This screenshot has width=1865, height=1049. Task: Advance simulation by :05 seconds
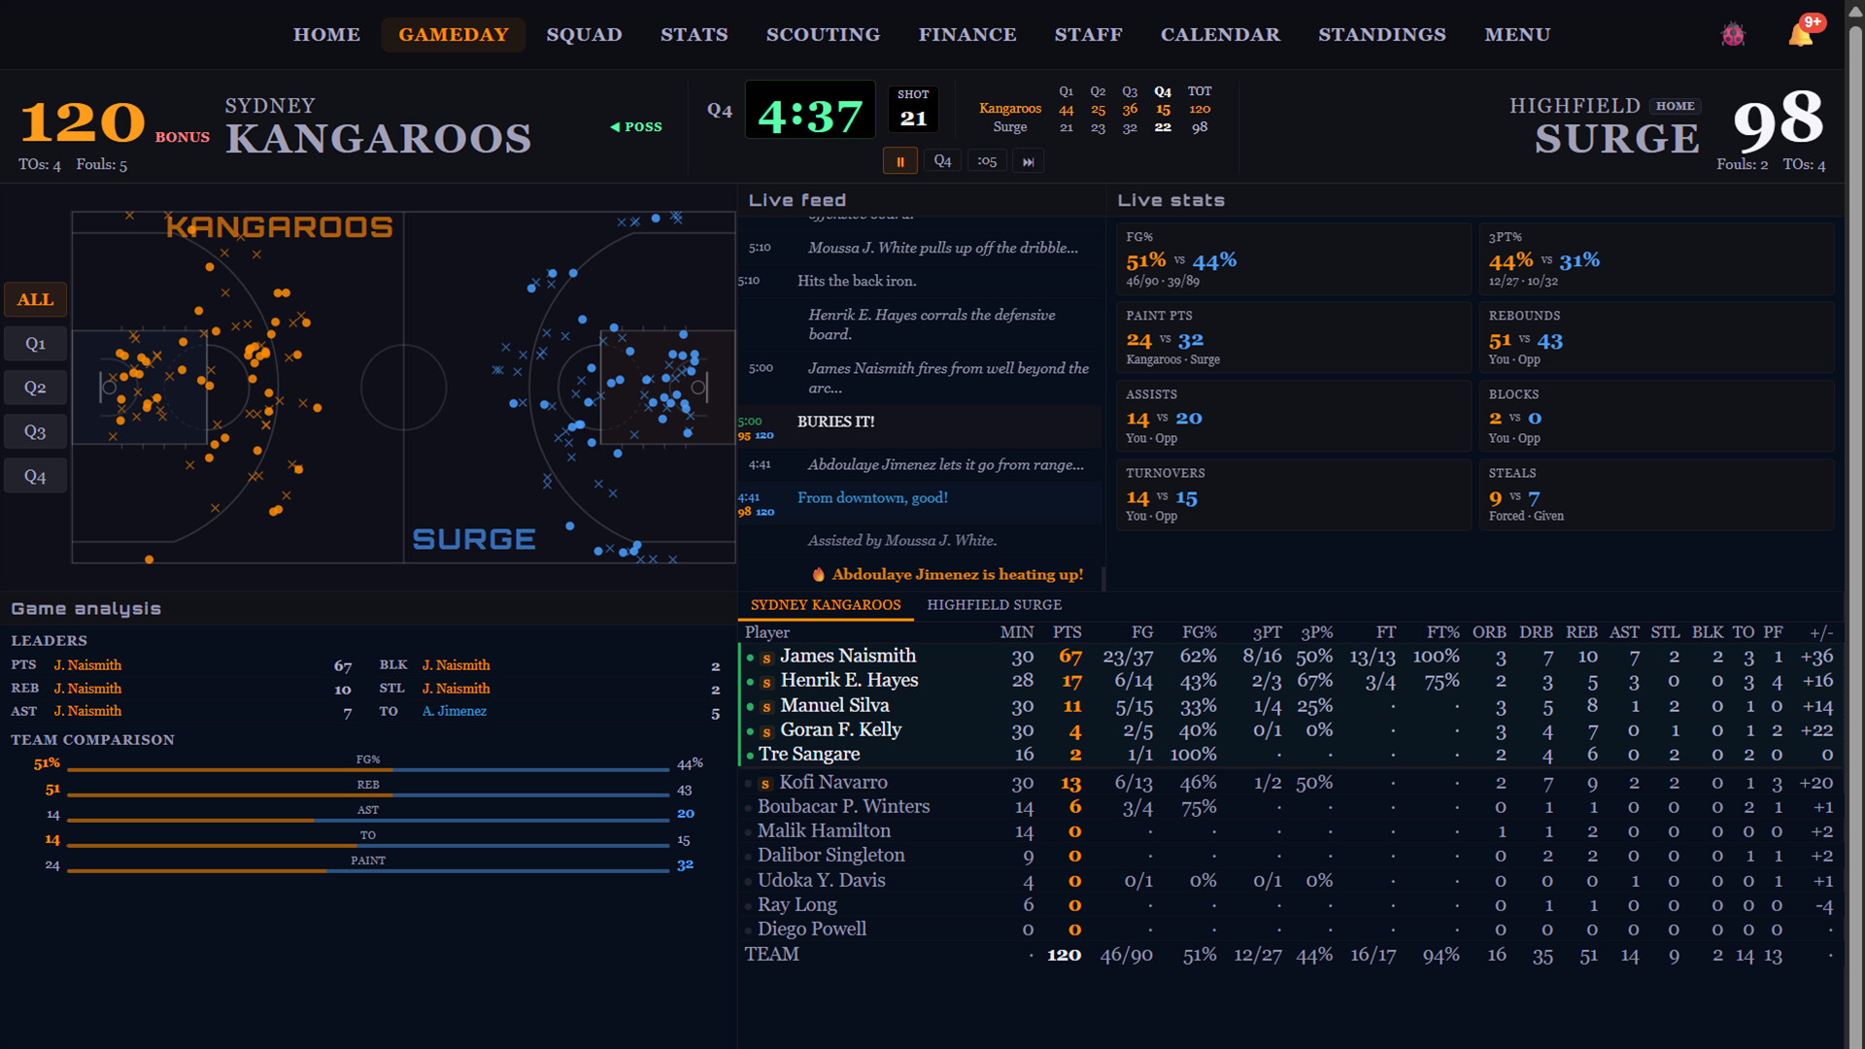(987, 161)
